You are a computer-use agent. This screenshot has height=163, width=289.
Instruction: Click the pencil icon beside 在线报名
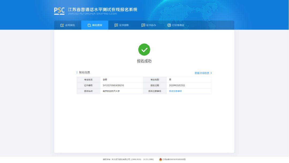[x=62, y=25]
